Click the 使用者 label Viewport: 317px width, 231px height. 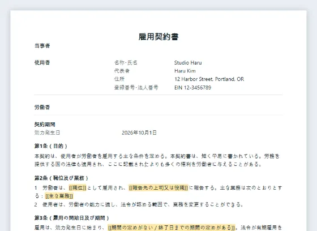[x=42, y=62]
